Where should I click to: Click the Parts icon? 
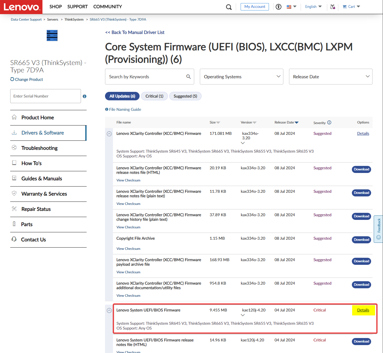click(x=14, y=224)
